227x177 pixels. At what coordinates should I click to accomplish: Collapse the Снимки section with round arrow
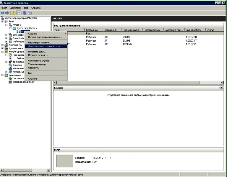(221, 88)
